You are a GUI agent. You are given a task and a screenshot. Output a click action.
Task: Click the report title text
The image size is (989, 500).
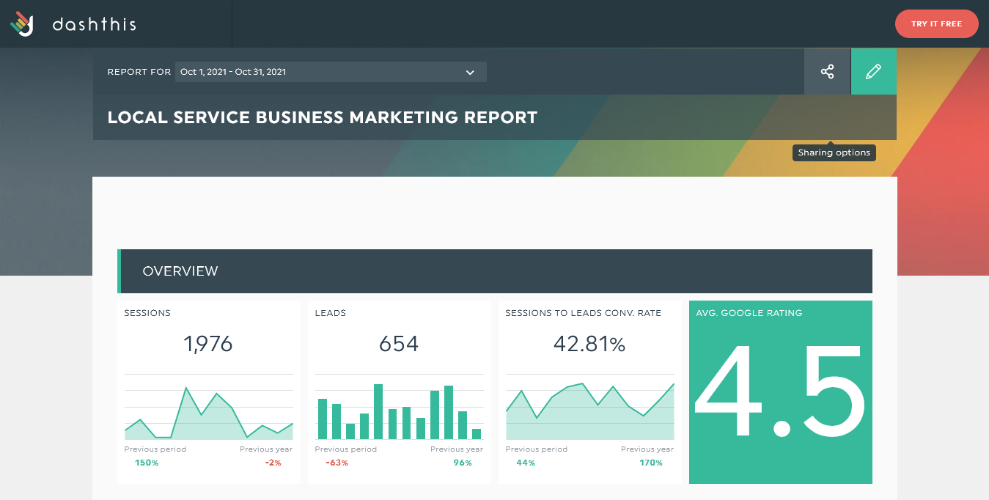point(323,117)
